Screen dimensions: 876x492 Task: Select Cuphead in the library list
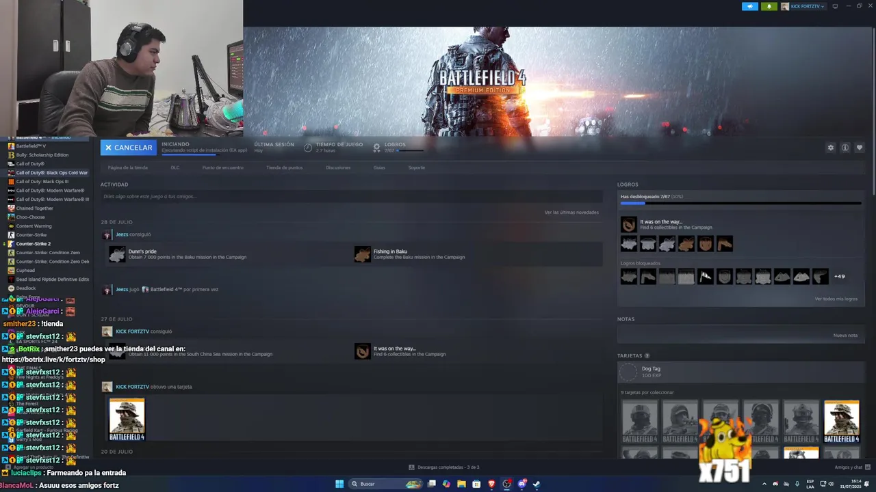(25, 271)
